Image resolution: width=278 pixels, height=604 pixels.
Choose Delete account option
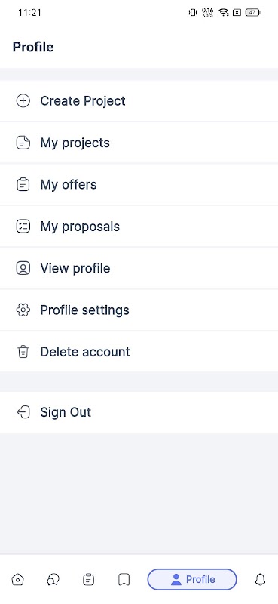(x=139, y=352)
